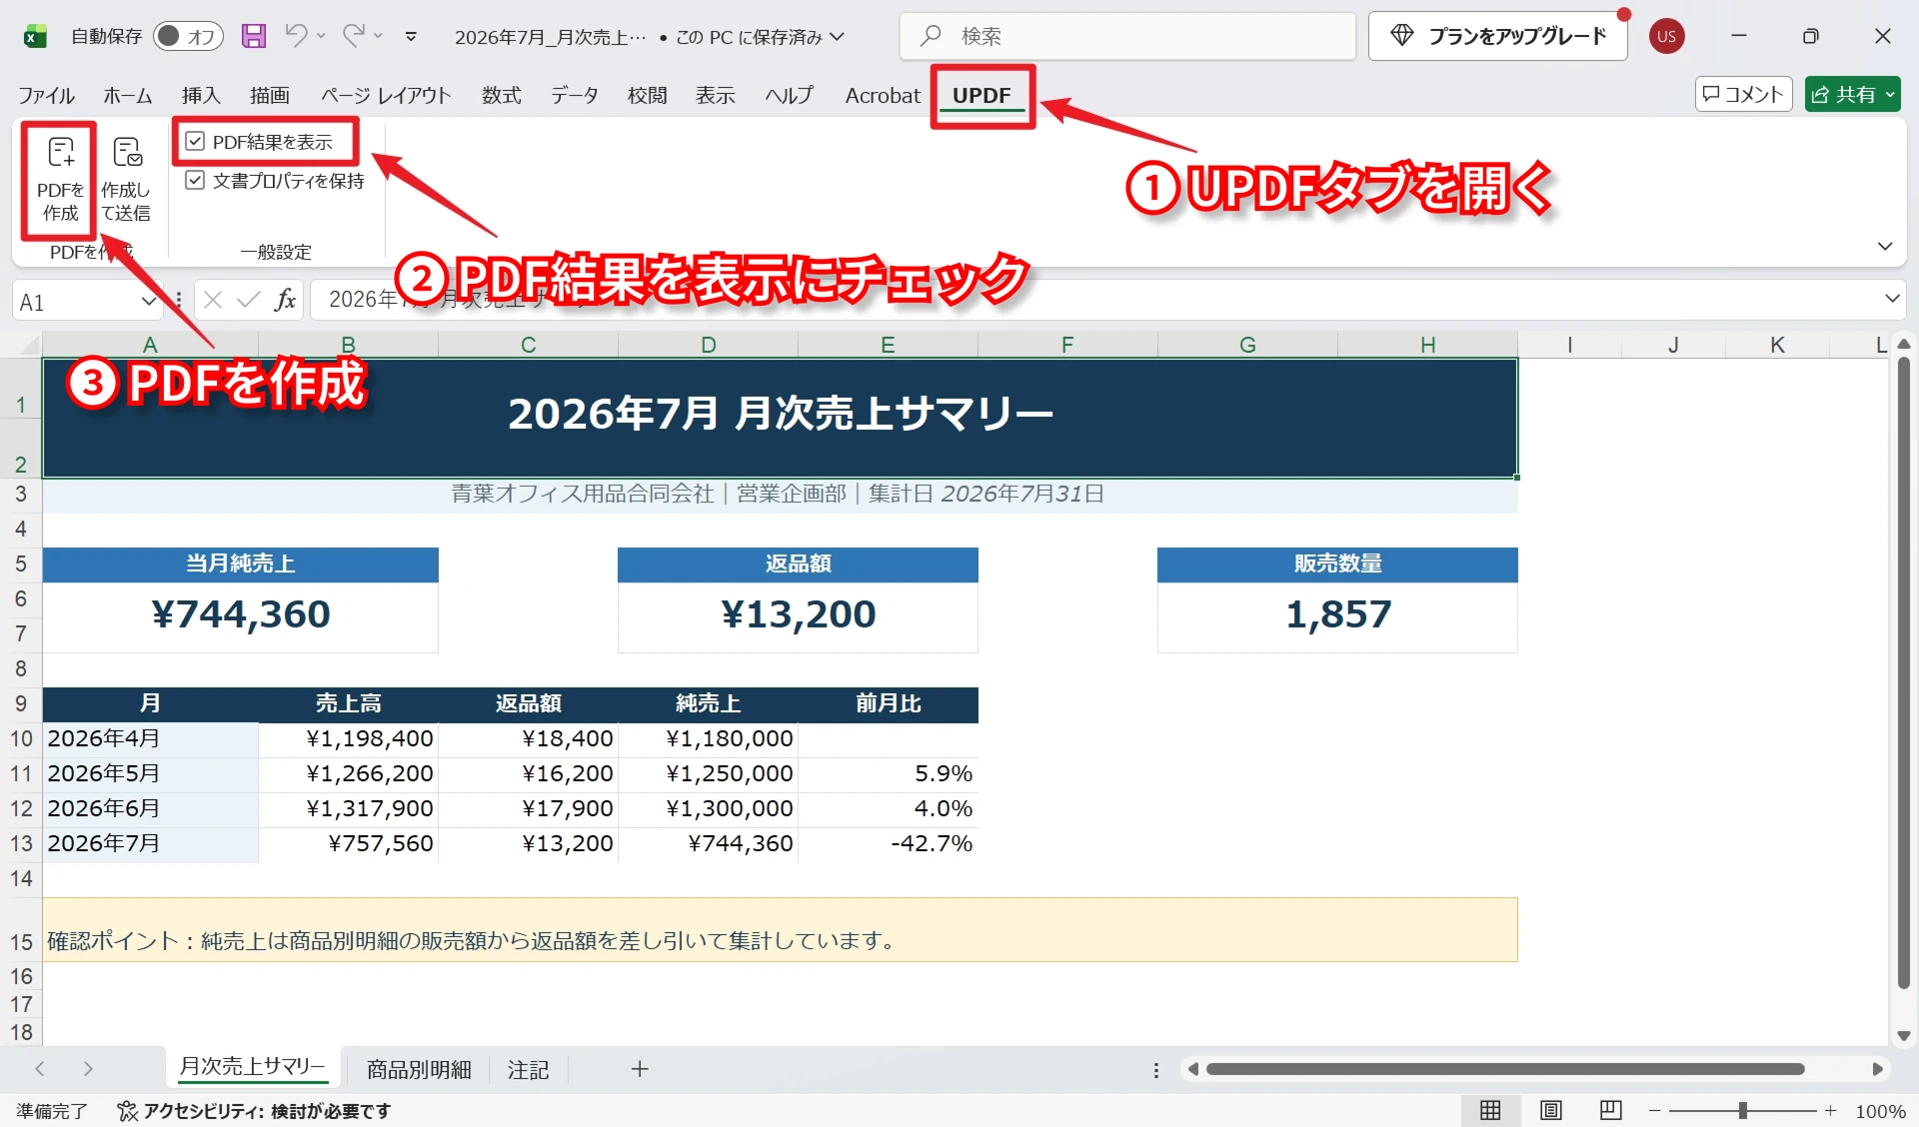Click the zoom out minus button
The image size is (1919, 1127).
1654,1110
